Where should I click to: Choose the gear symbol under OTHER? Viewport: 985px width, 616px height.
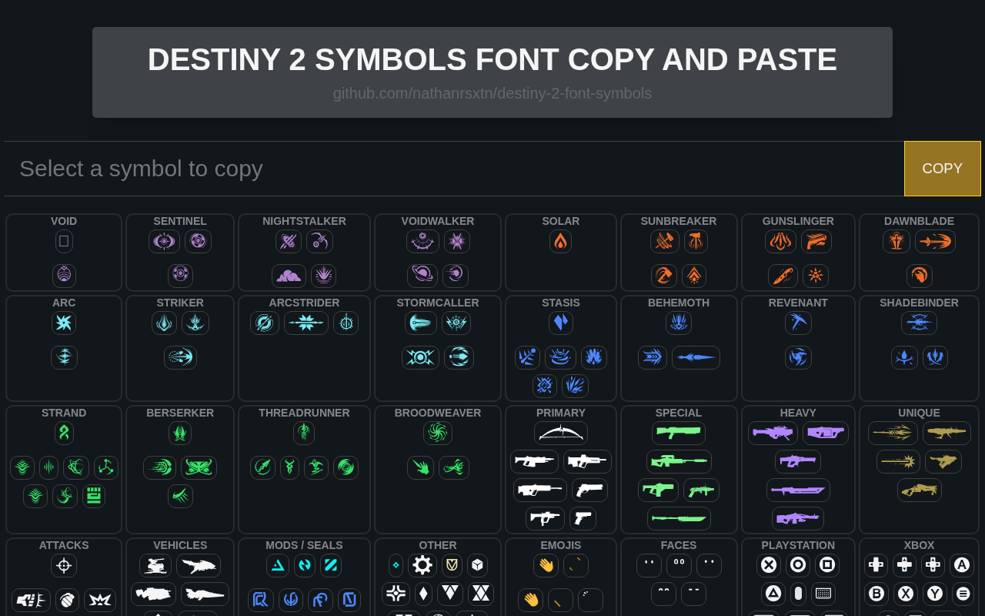(x=422, y=565)
